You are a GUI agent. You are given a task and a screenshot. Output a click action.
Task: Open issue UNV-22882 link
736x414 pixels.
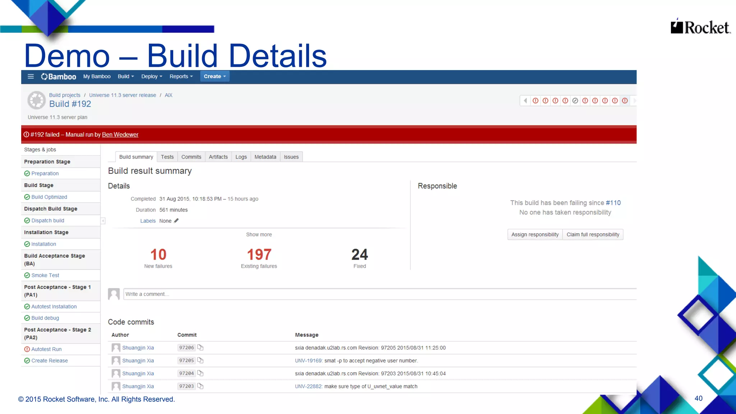click(x=309, y=387)
